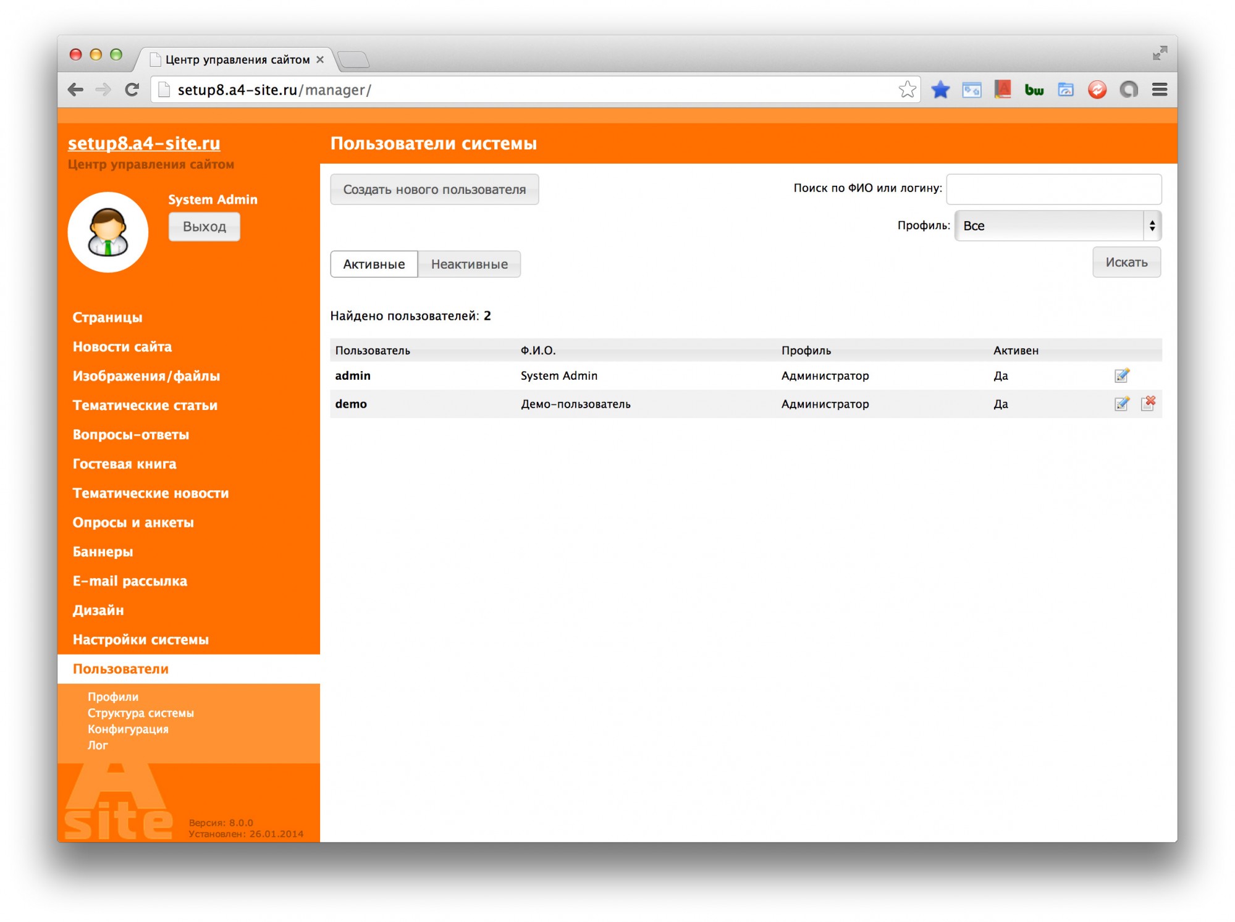Delete the demo user via red X icon
This screenshot has height=922, width=1235.
(x=1148, y=403)
